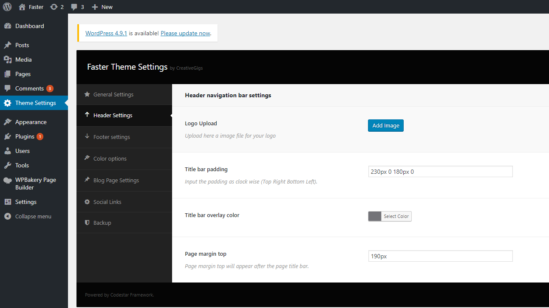Open the New content menu
The height and width of the screenshot is (308, 549).
click(x=102, y=7)
